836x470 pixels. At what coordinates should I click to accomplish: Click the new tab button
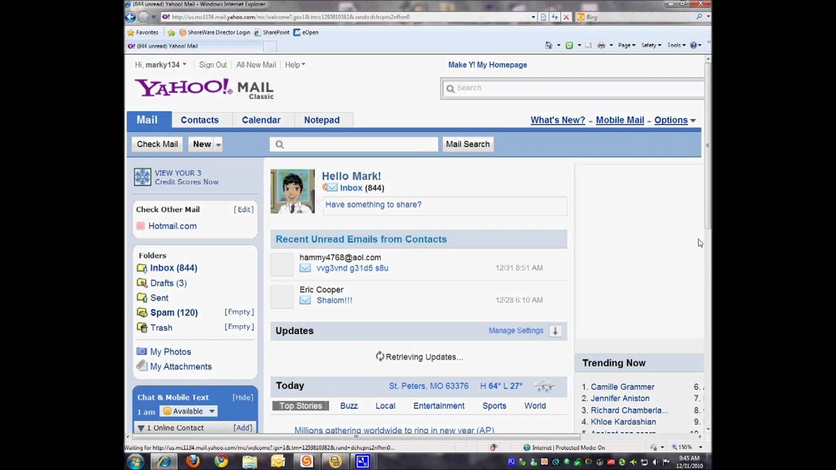point(270,46)
